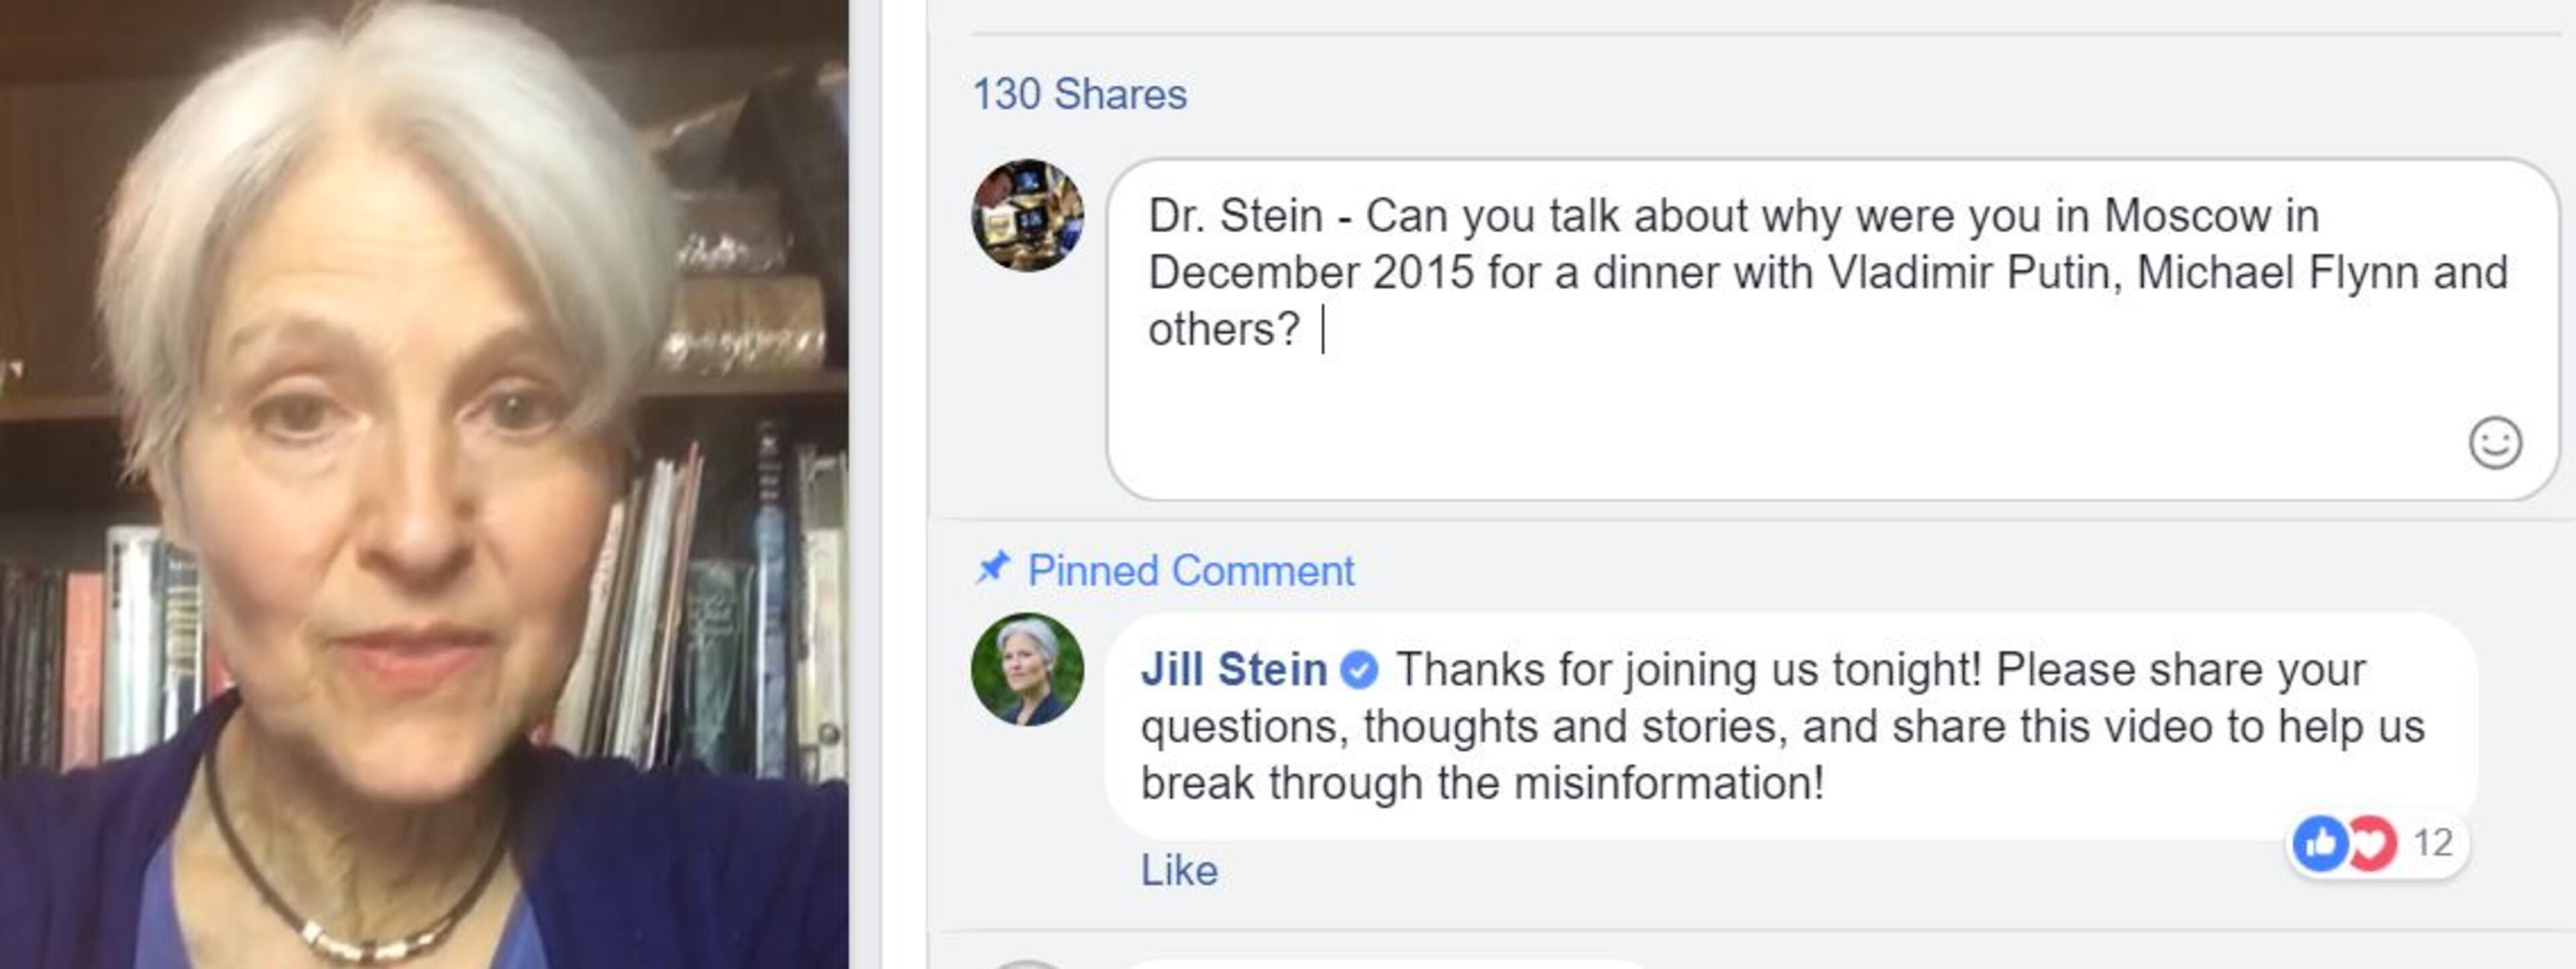The image size is (2576, 969).
Task: View the 130 Shares list
Action: tap(1079, 94)
